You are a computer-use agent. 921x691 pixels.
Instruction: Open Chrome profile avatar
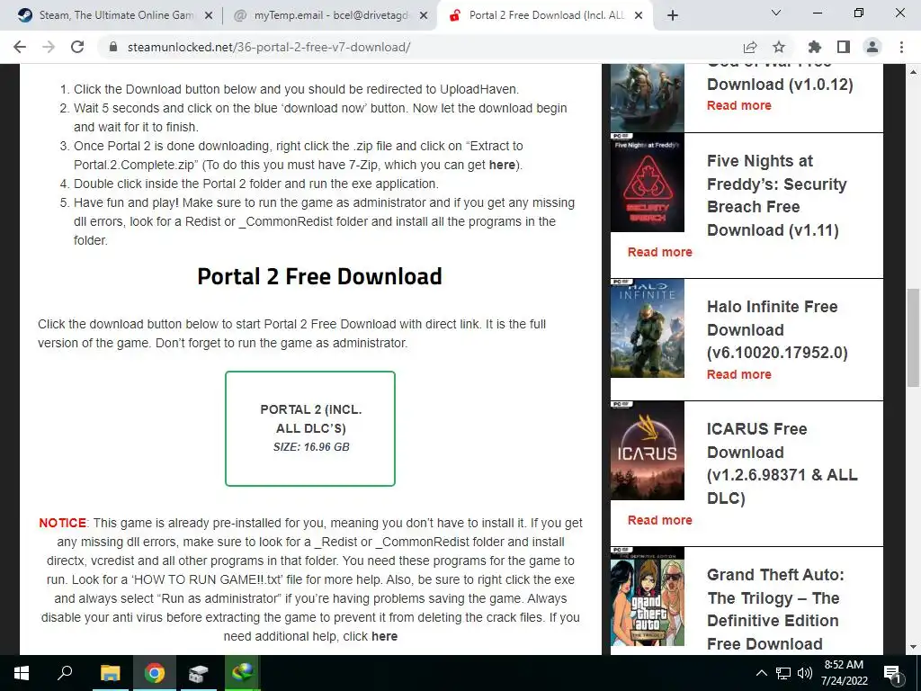tap(872, 47)
